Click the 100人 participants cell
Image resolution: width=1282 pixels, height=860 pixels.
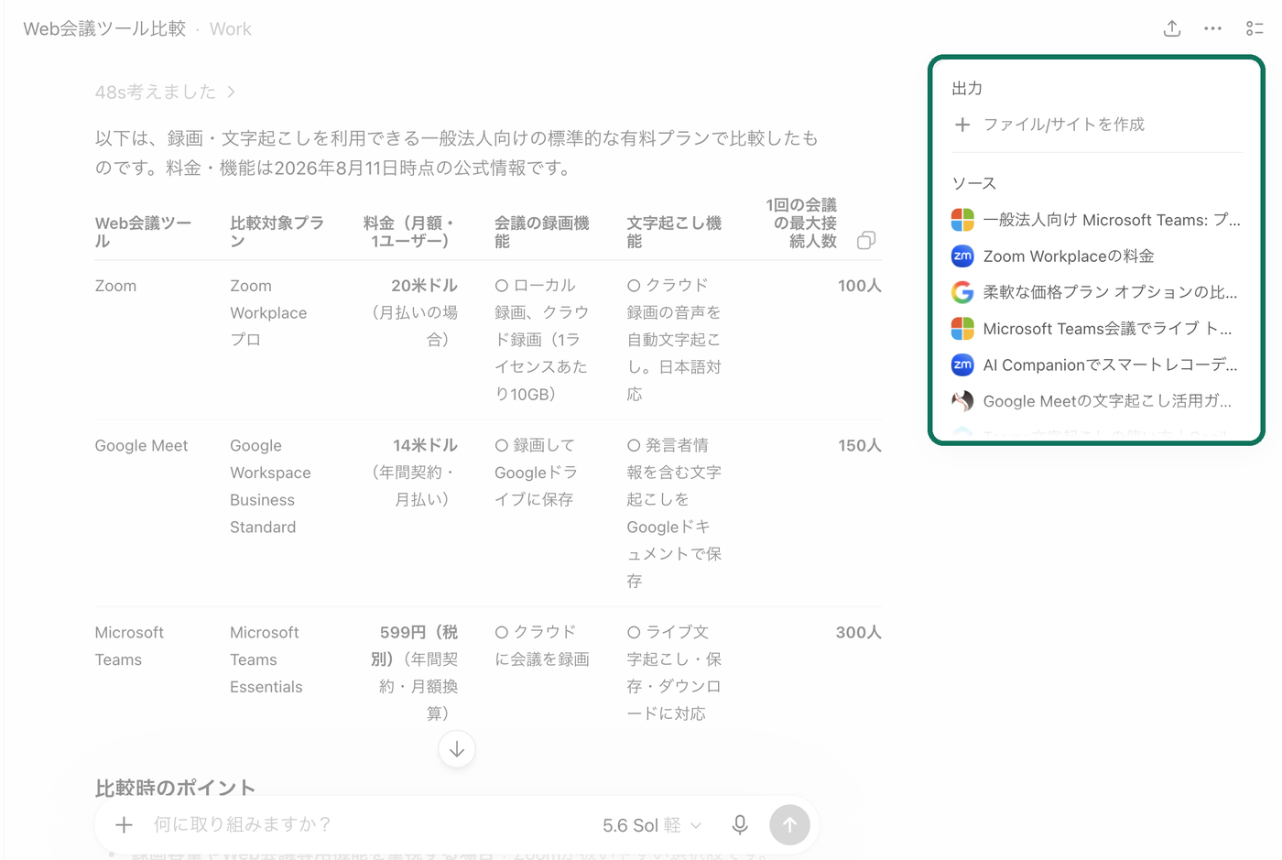coord(859,286)
